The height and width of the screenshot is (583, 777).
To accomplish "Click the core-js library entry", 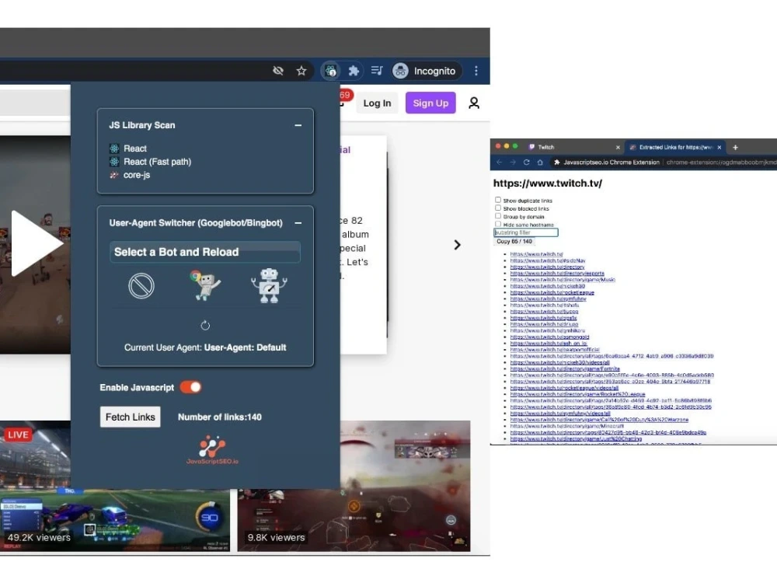I will coord(137,175).
